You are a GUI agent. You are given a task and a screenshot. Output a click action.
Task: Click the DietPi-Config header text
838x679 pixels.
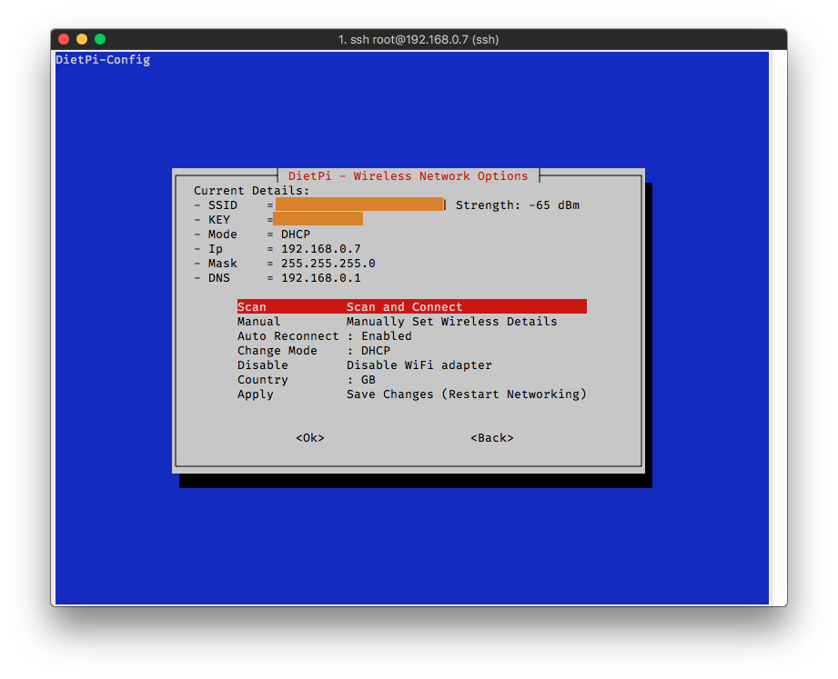103,60
